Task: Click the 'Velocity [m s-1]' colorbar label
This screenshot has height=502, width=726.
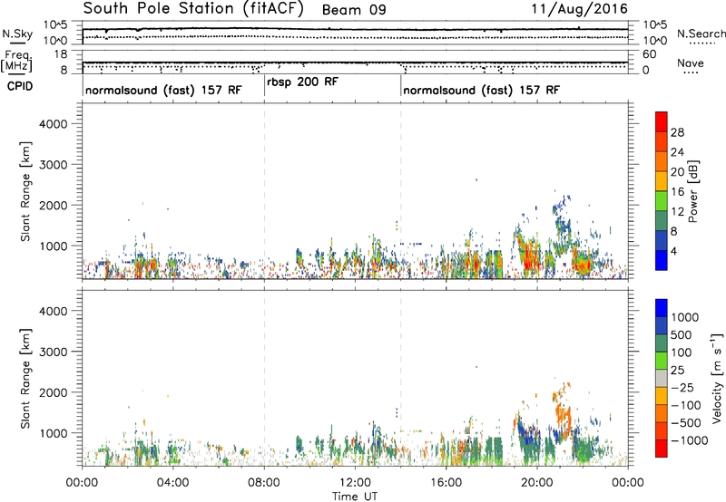Action: pyautogui.click(x=717, y=378)
